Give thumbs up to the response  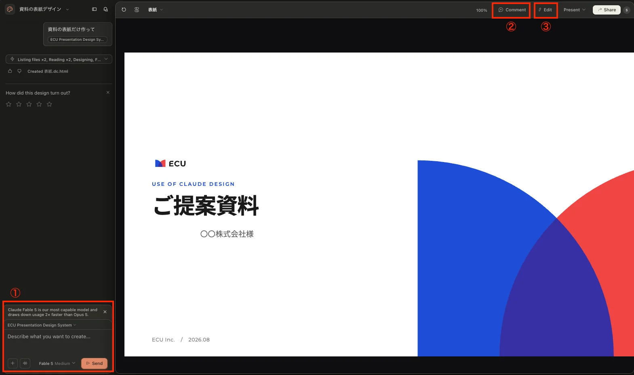coord(10,71)
